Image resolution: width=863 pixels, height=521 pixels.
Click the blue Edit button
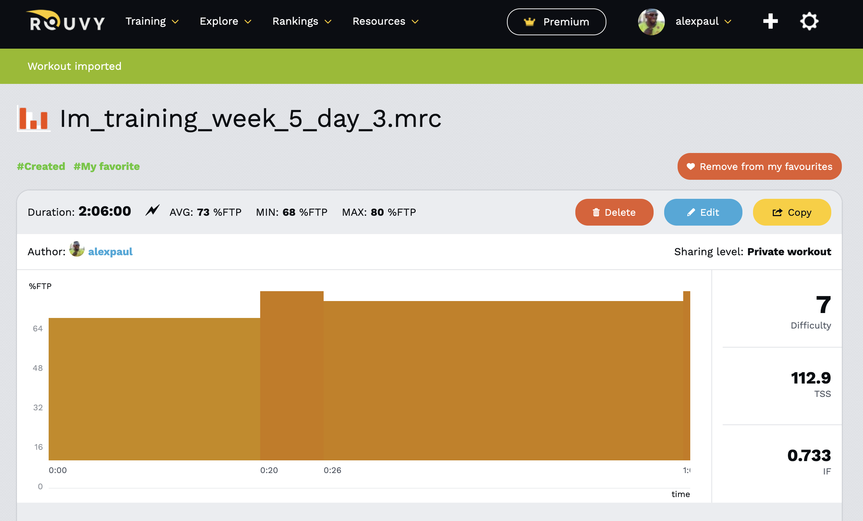703,212
